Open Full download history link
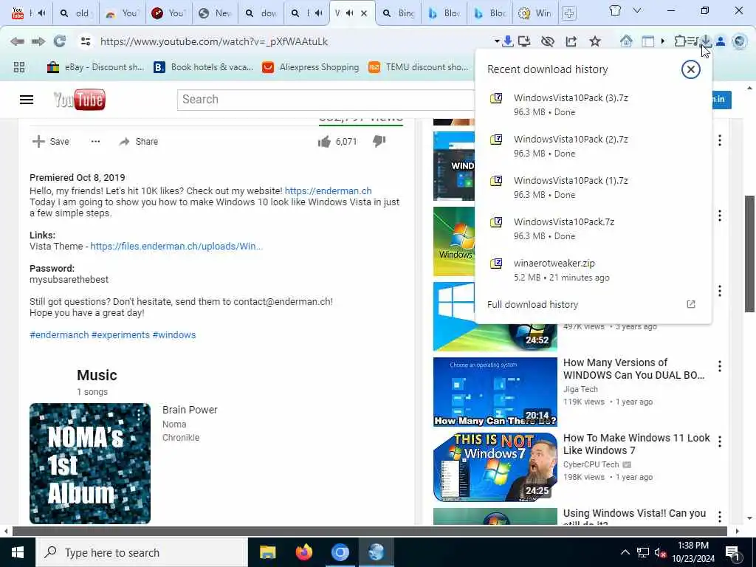 click(532, 304)
